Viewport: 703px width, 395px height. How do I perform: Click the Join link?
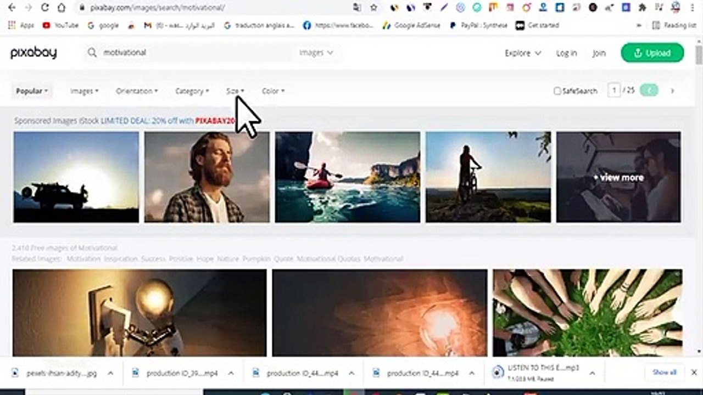599,53
